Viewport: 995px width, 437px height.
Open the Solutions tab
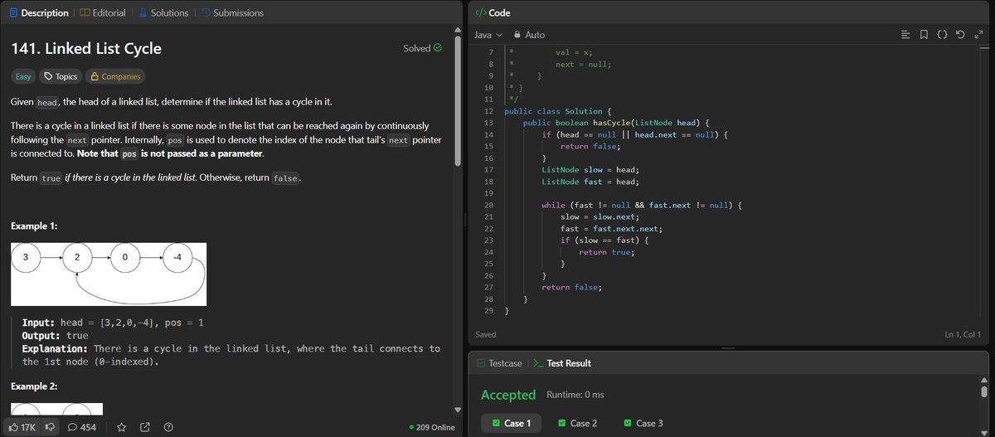163,12
